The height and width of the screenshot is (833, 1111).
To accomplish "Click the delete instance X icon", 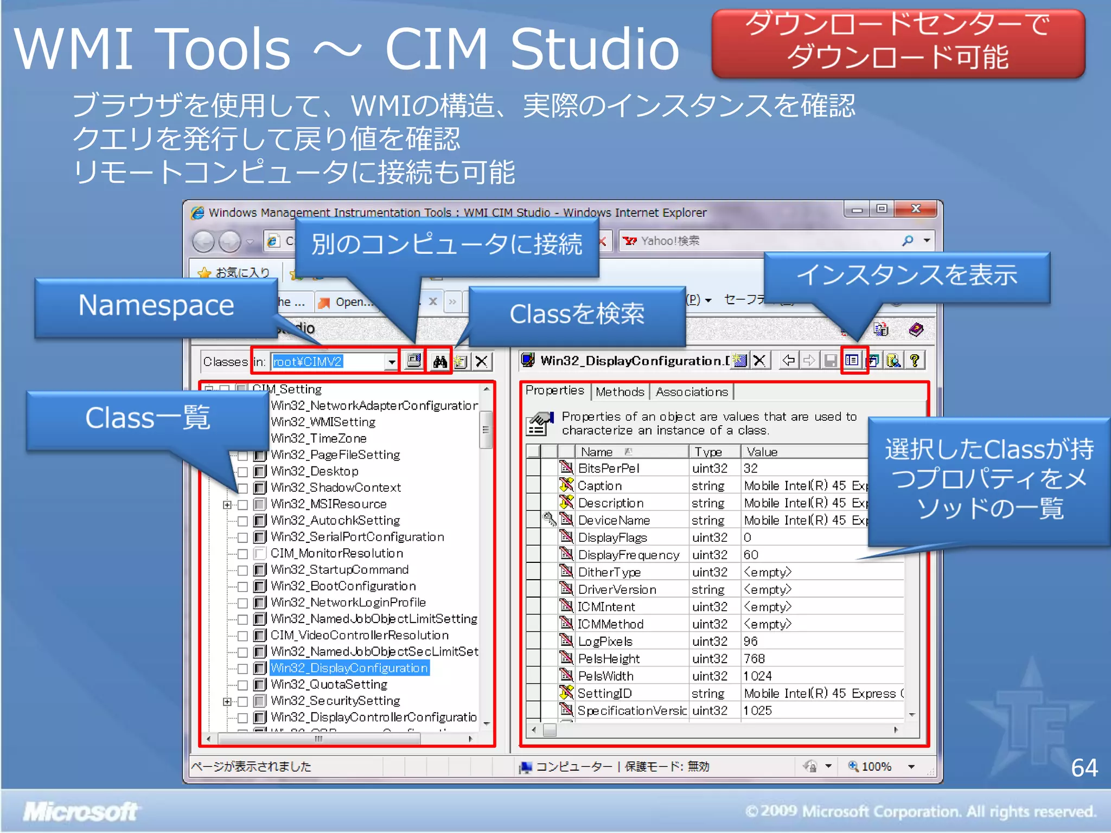I will pos(760,361).
